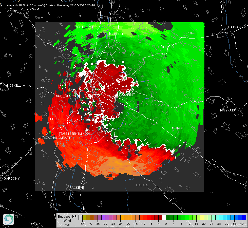Click the rightmost deep blue legend swatch
The width and height of the screenshot is (248, 228).
tap(244, 218)
